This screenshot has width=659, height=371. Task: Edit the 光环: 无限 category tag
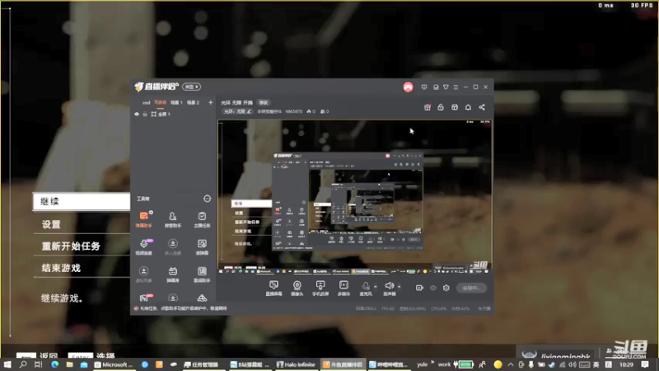(x=237, y=111)
